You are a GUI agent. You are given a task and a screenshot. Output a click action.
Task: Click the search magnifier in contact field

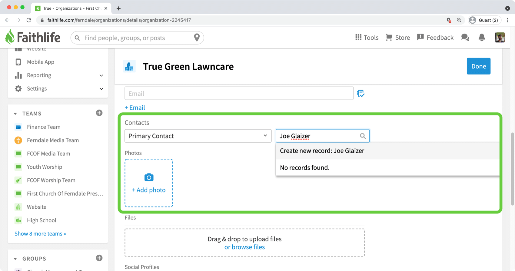pyautogui.click(x=363, y=136)
